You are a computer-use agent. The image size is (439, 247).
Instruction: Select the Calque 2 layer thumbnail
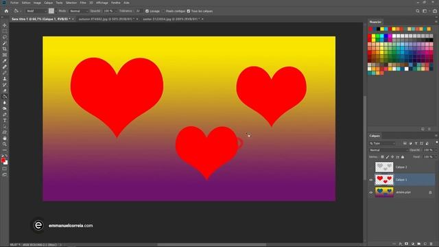[x=384, y=167]
